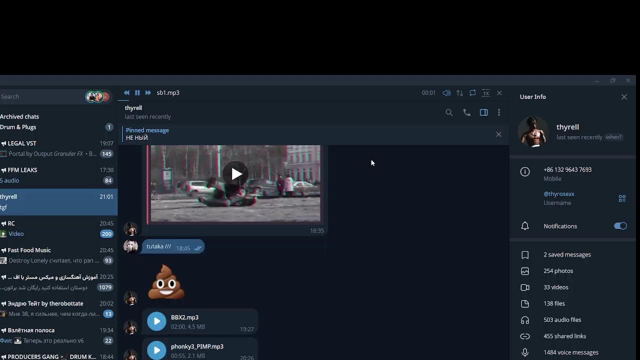The height and width of the screenshot is (360, 640).
Task: Change playback speed 1X button
Action: [x=485, y=93]
